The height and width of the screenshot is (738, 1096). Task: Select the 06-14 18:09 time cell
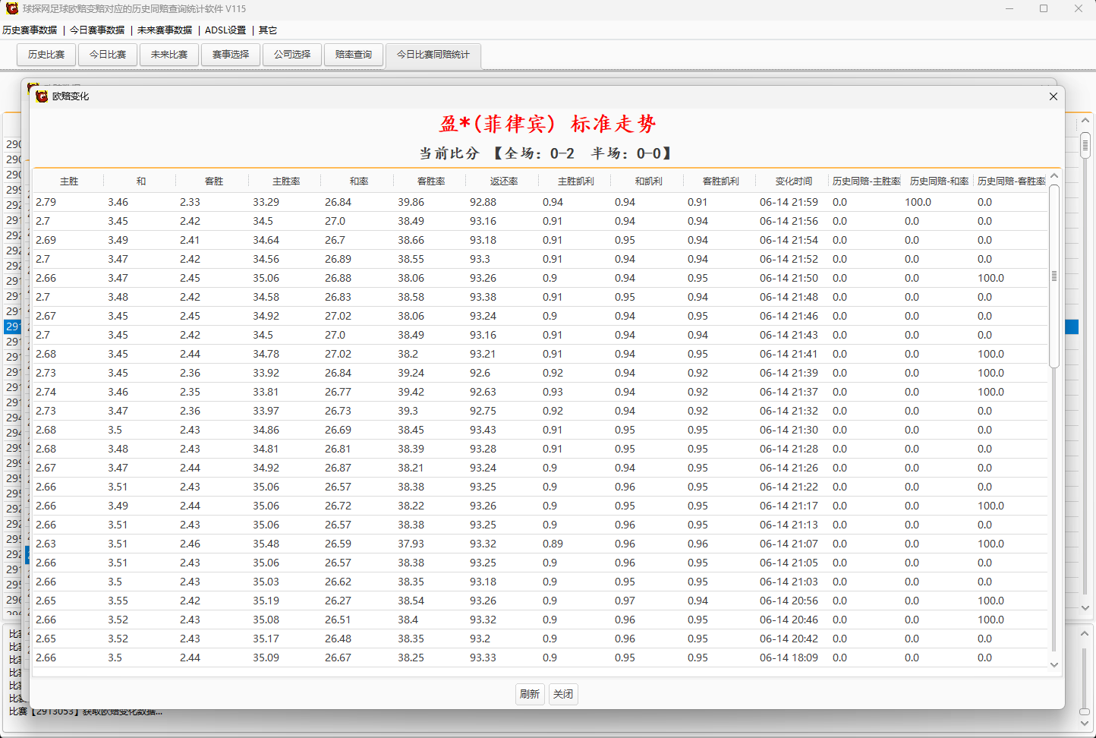point(789,658)
